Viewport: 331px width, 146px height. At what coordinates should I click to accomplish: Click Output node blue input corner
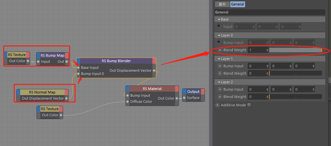click(184, 92)
